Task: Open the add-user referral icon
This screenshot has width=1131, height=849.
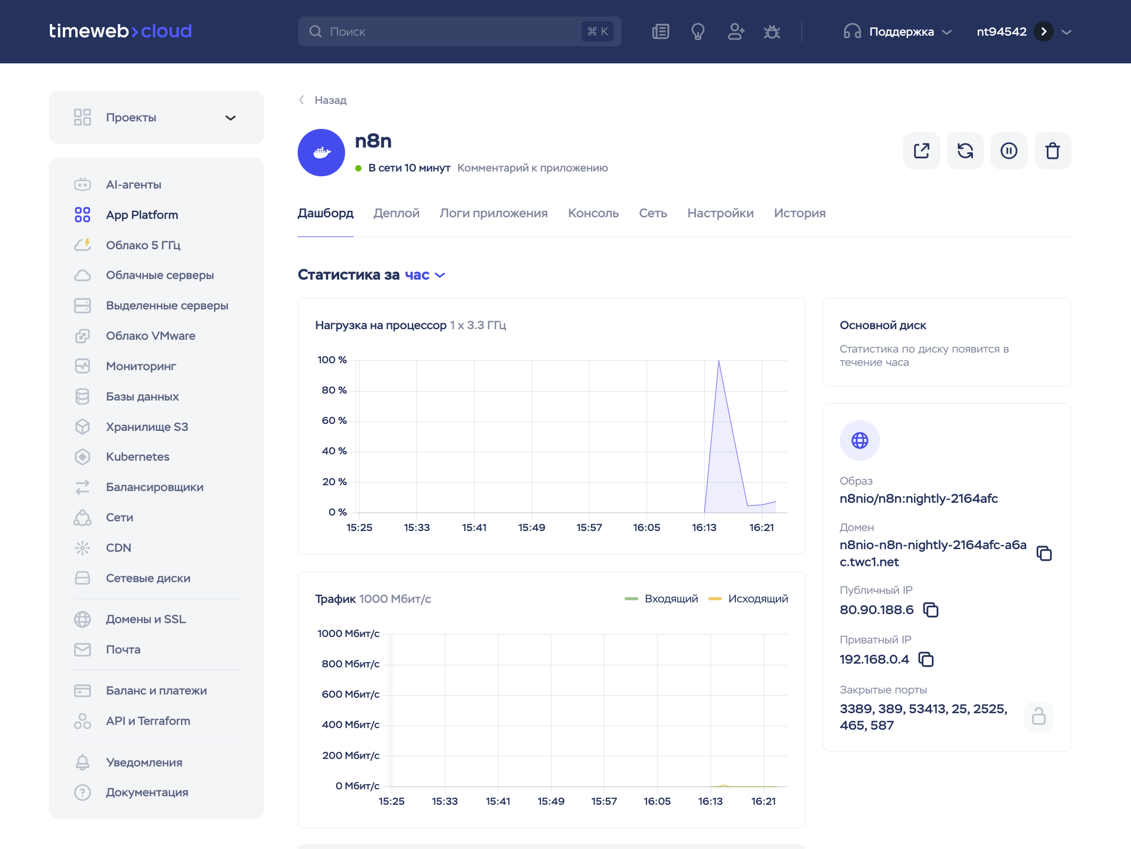Action: tap(736, 32)
